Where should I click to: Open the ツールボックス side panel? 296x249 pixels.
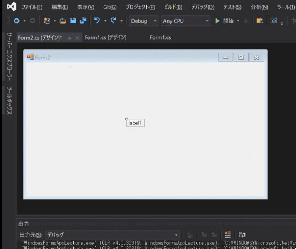pyautogui.click(x=9, y=100)
